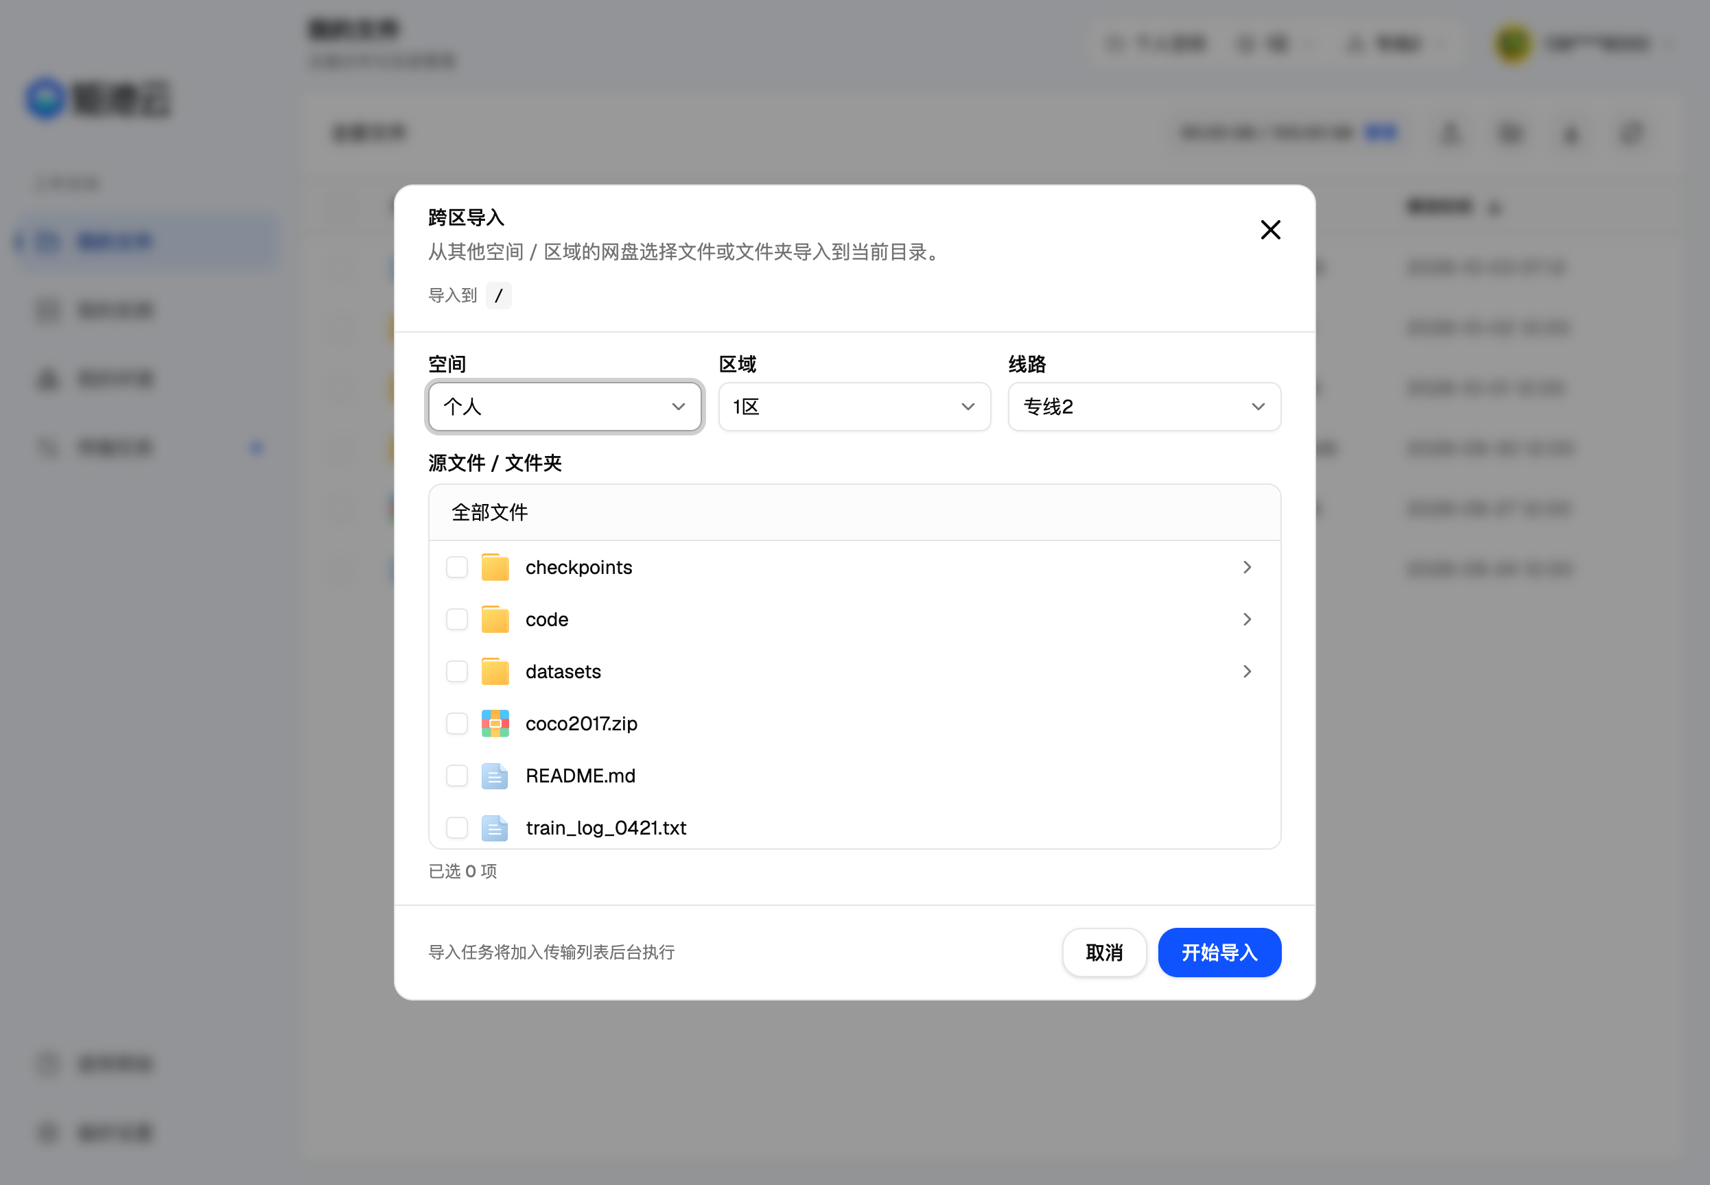Click the train_log_0421.txt file name
Screen dimensions: 1710x1185
pyautogui.click(x=606, y=827)
